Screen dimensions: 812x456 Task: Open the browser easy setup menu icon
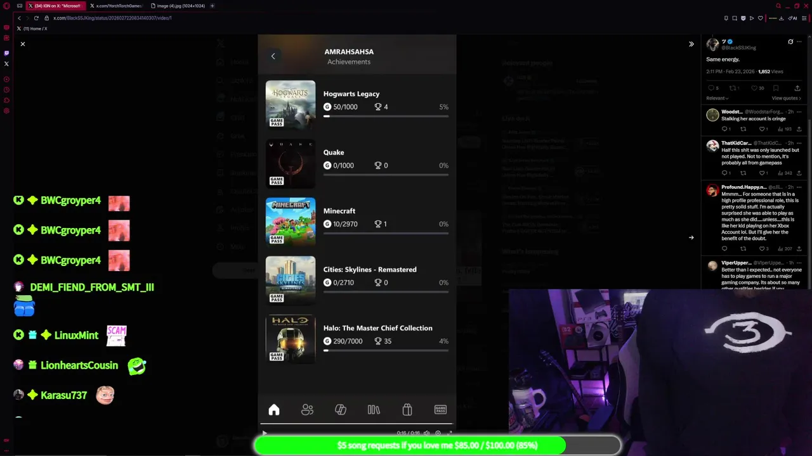point(804,18)
